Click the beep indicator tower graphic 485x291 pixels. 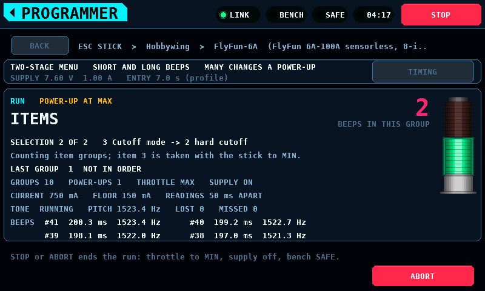click(458, 145)
